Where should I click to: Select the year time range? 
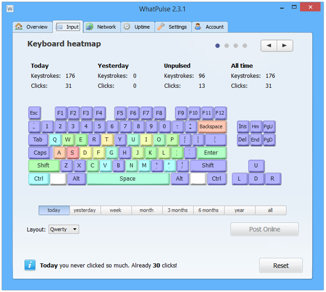coord(240,210)
